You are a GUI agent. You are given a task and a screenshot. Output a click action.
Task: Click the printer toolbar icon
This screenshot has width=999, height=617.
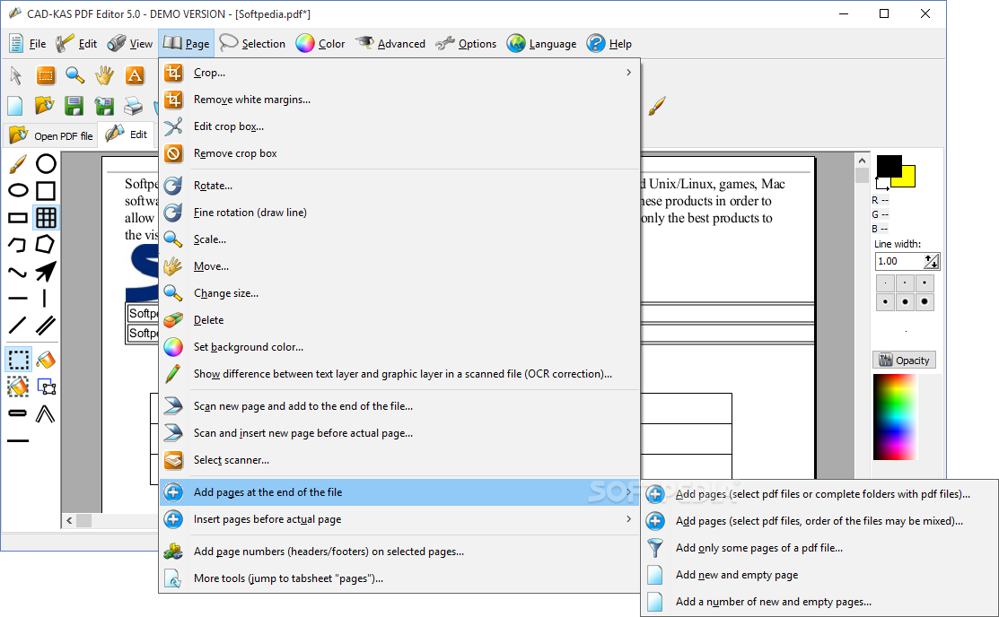[133, 106]
